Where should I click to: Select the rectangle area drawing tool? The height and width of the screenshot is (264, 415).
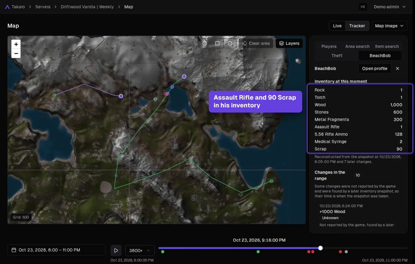click(217, 43)
